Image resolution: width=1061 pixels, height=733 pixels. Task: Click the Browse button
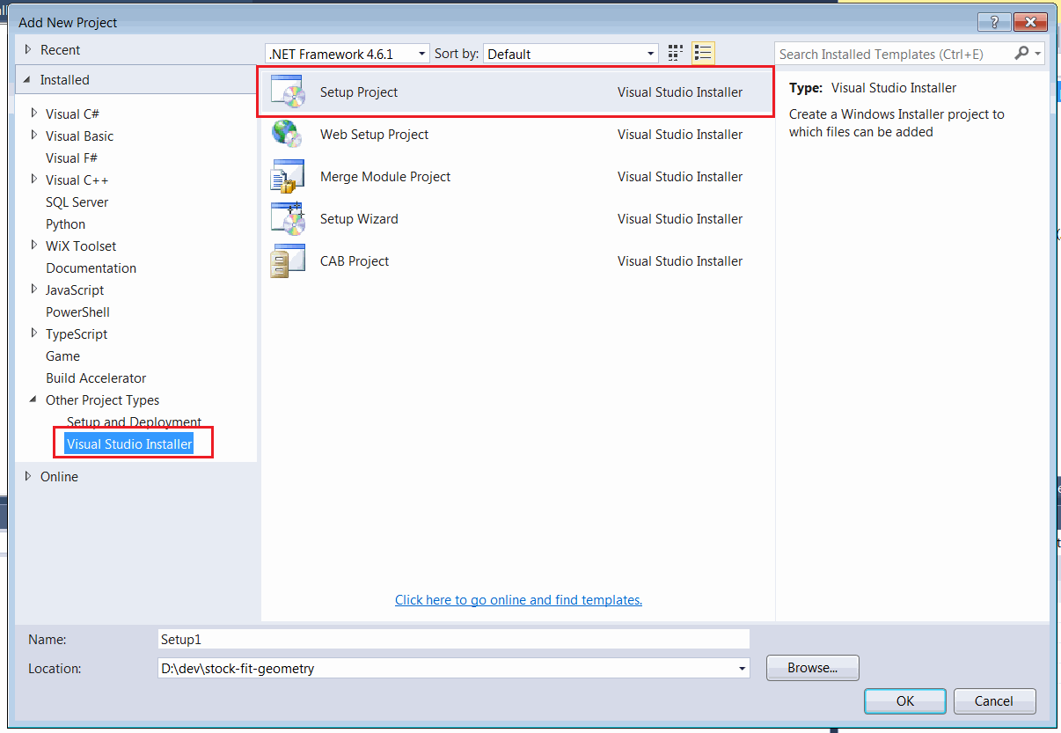(x=812, y=668)
